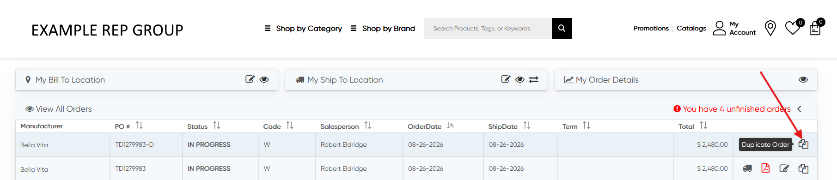
Task: Click the Manufacturer column header
Action: [42, 126]
